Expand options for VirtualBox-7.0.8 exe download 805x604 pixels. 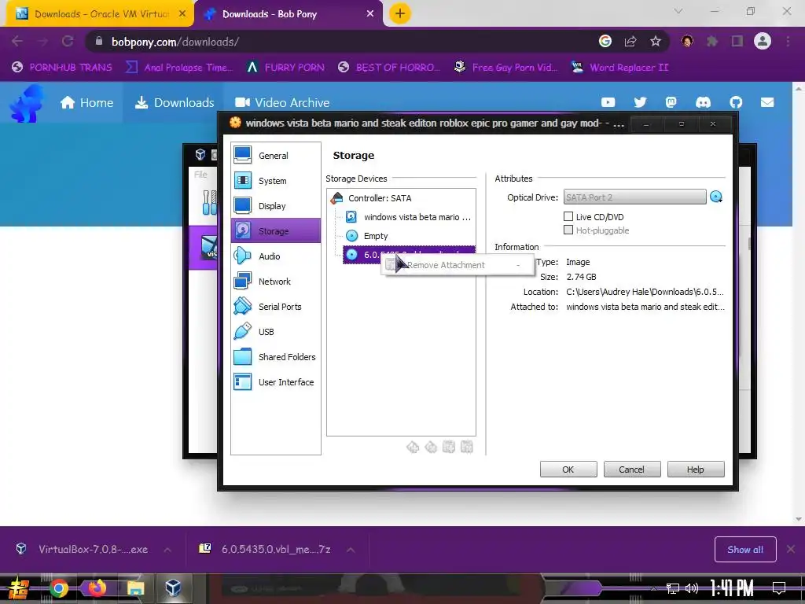click(x=167, y=550)
